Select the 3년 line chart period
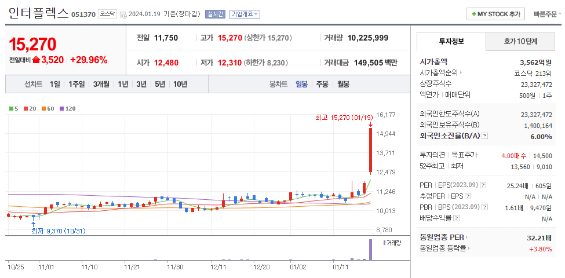The height and width of the screenshot is (278, 565). [141, 84]
